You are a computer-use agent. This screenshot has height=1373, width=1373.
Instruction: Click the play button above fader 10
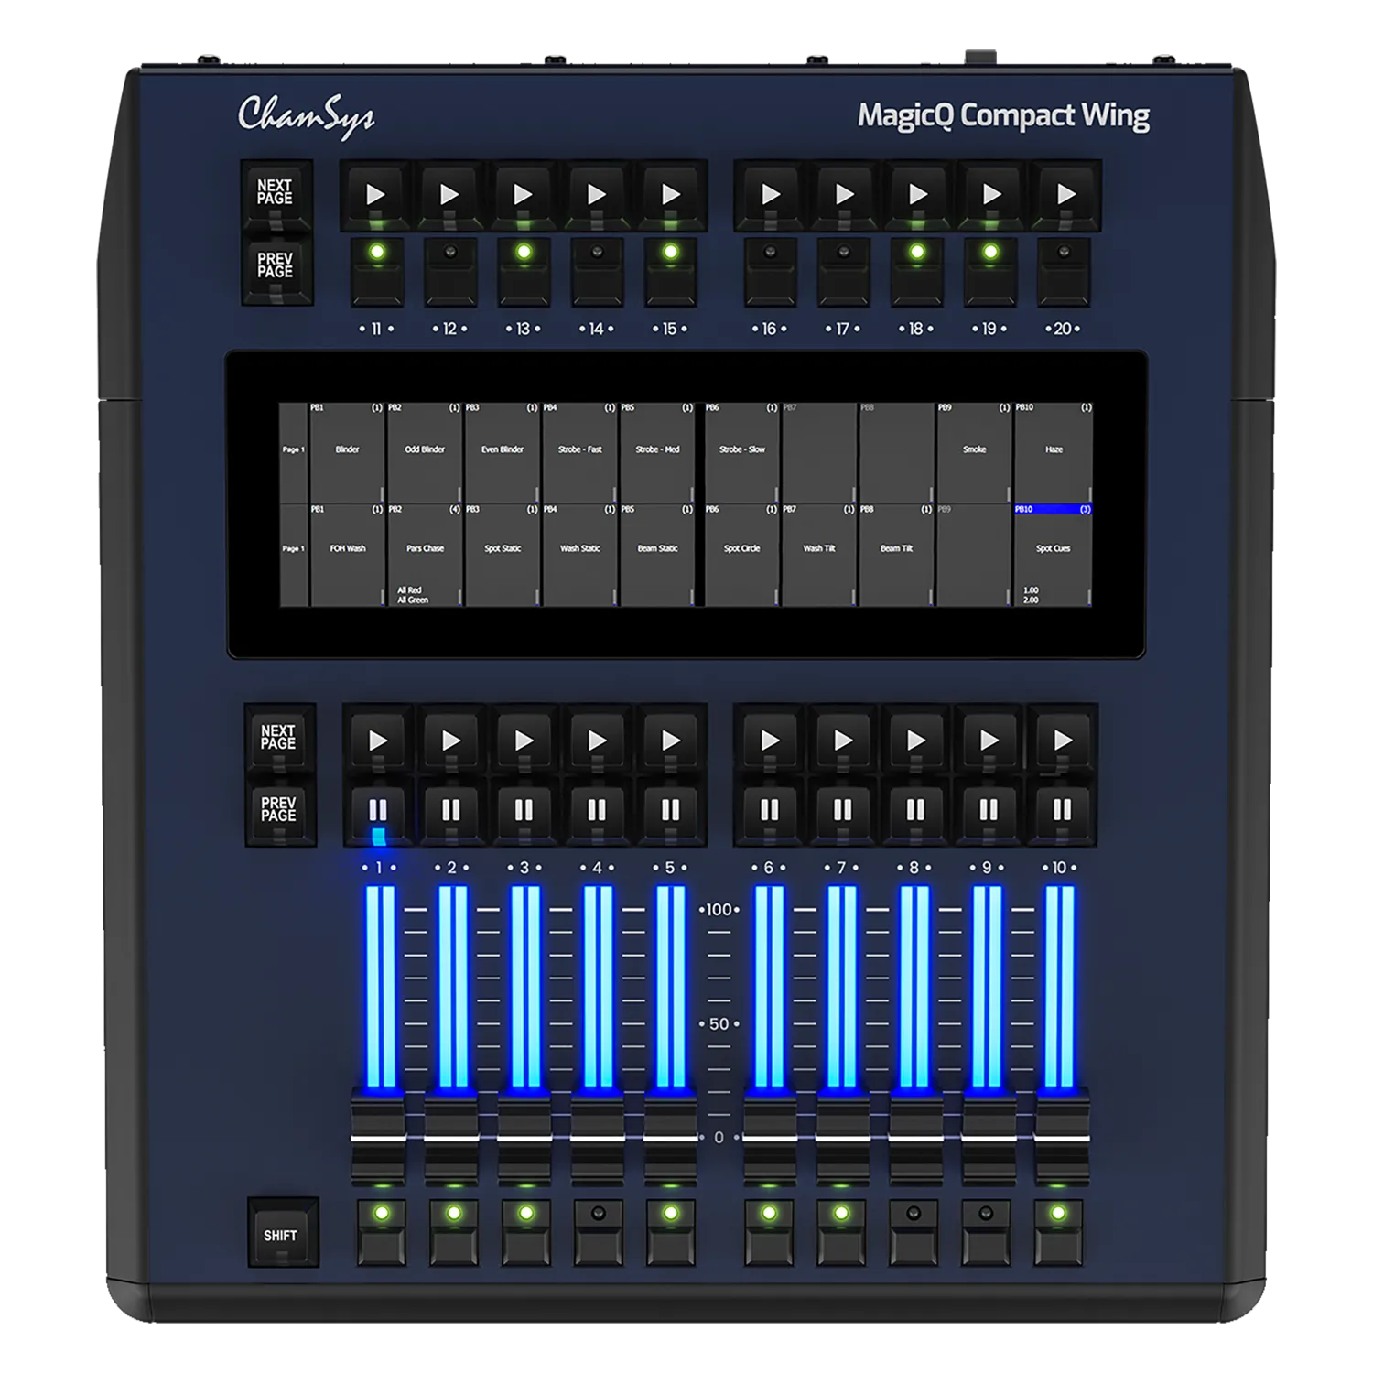pyautogui.click(x=1062, y=741)
